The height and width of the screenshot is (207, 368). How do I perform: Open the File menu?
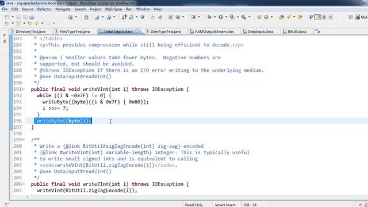5,9
